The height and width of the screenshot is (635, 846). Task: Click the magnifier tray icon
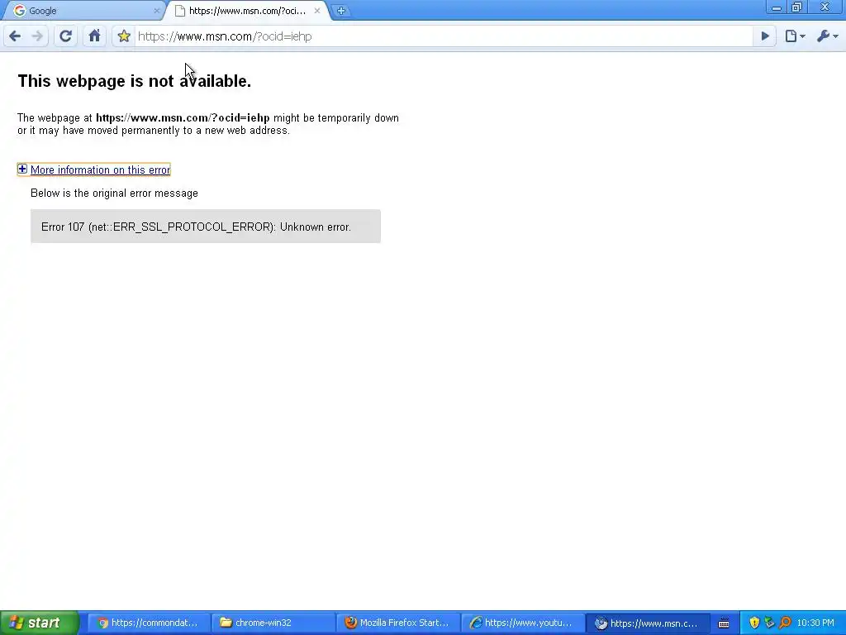[785, 623]
